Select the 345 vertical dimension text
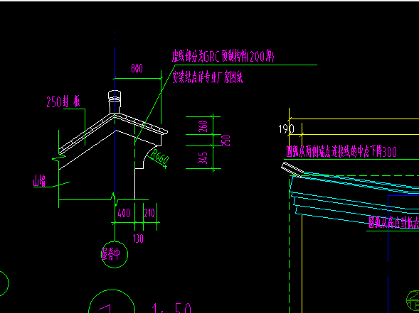Image resolution: width=419 pixels, height=313 pixels. pyautogui.click(x=203, y=158)
